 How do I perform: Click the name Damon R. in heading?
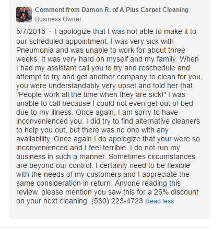point(96,10)
